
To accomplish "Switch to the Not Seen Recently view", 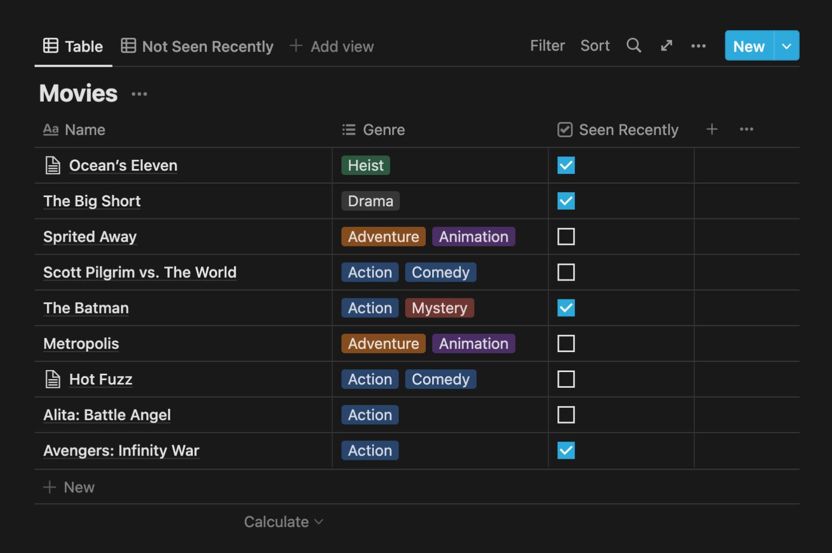I will pyautogui.click(x=198, y=47).
